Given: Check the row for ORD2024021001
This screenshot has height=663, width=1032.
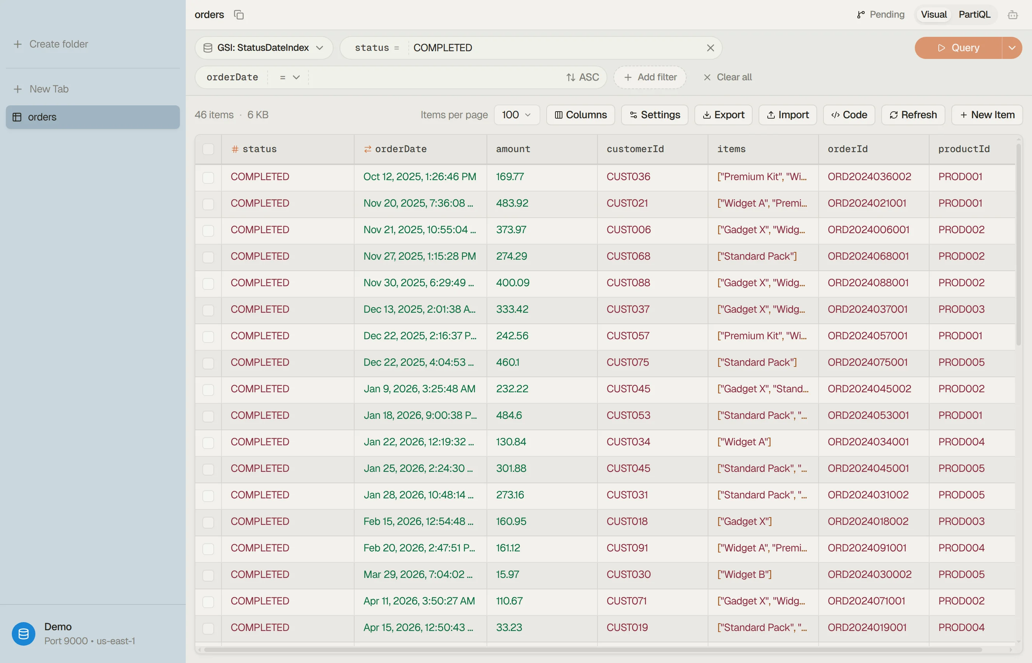Looking at the screenshot, I should 208,204.
